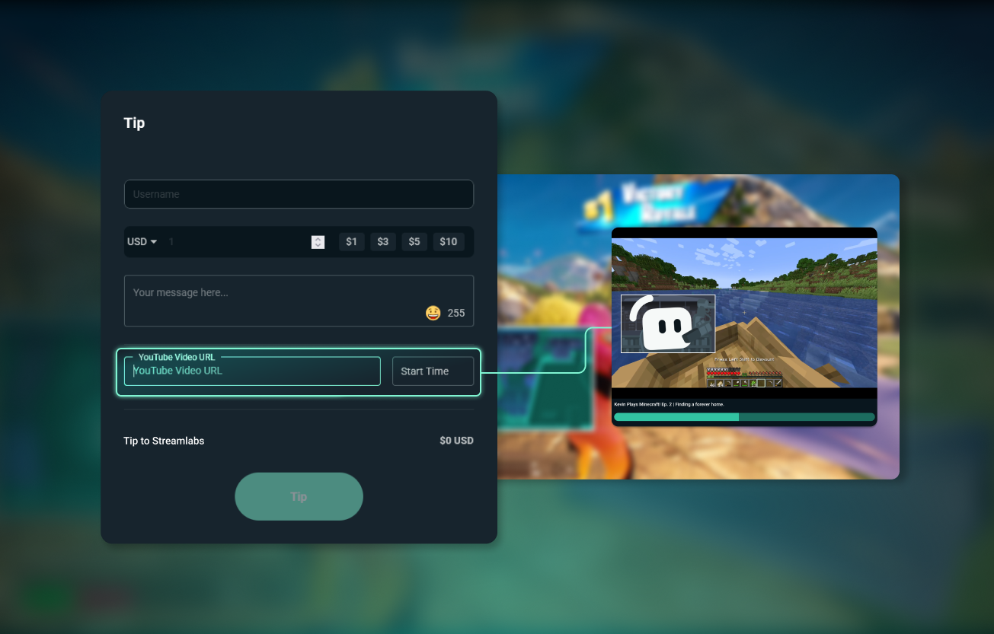Viewport: 994px width, 634px height.
Task: Focus the YouTube Video URL field
Action: click(251, 371)
